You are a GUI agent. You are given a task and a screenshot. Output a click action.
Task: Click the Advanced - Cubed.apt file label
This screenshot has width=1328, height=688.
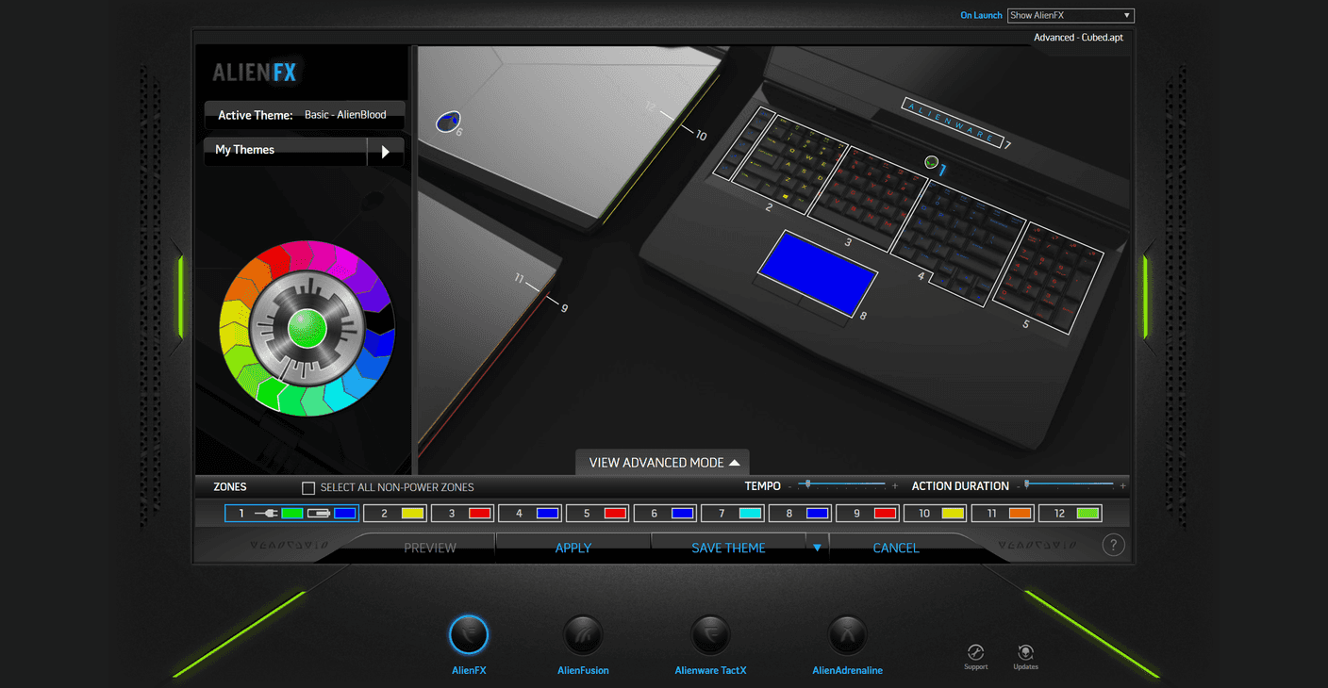pos(1078,38)
